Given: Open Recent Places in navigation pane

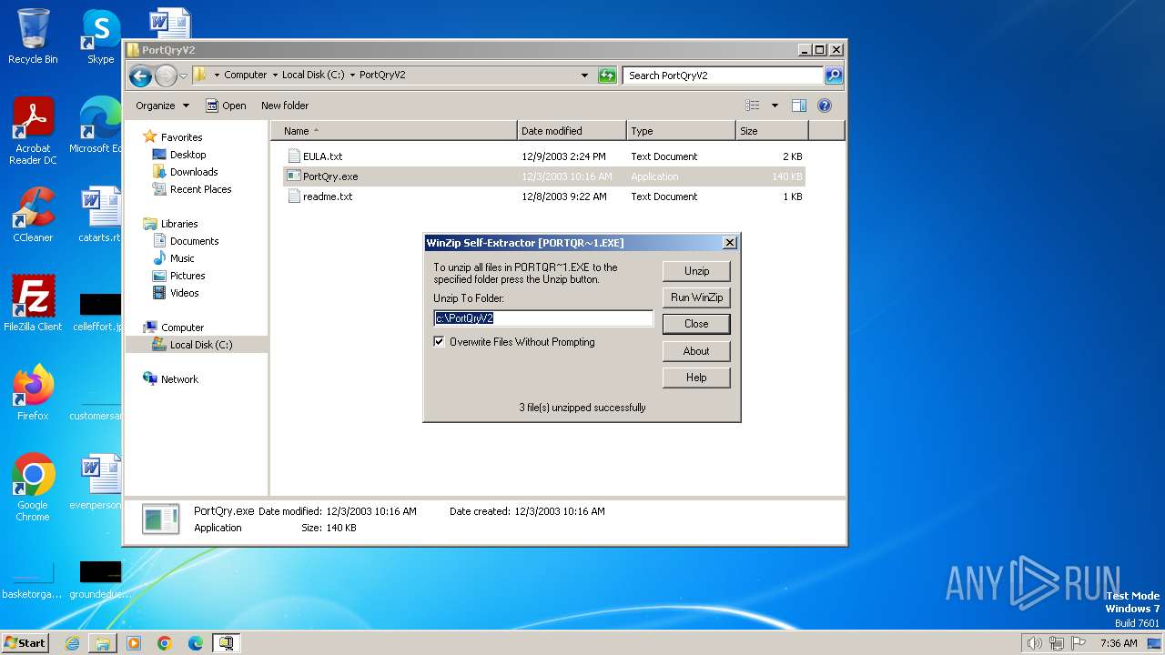Looking at the screenshot, I should 200,189.
